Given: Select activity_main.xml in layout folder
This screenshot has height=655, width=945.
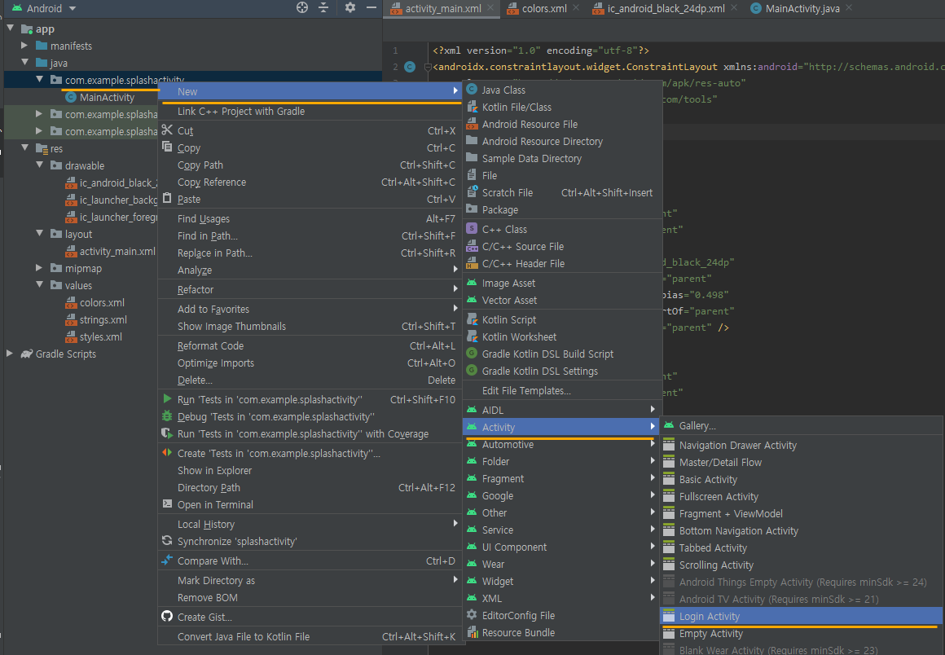Looking at the screenshot, I should tap(117, 251).
